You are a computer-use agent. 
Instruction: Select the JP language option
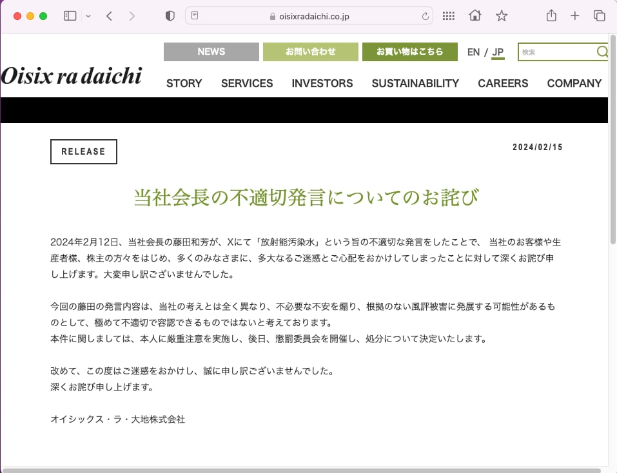[x=498, y=52]
